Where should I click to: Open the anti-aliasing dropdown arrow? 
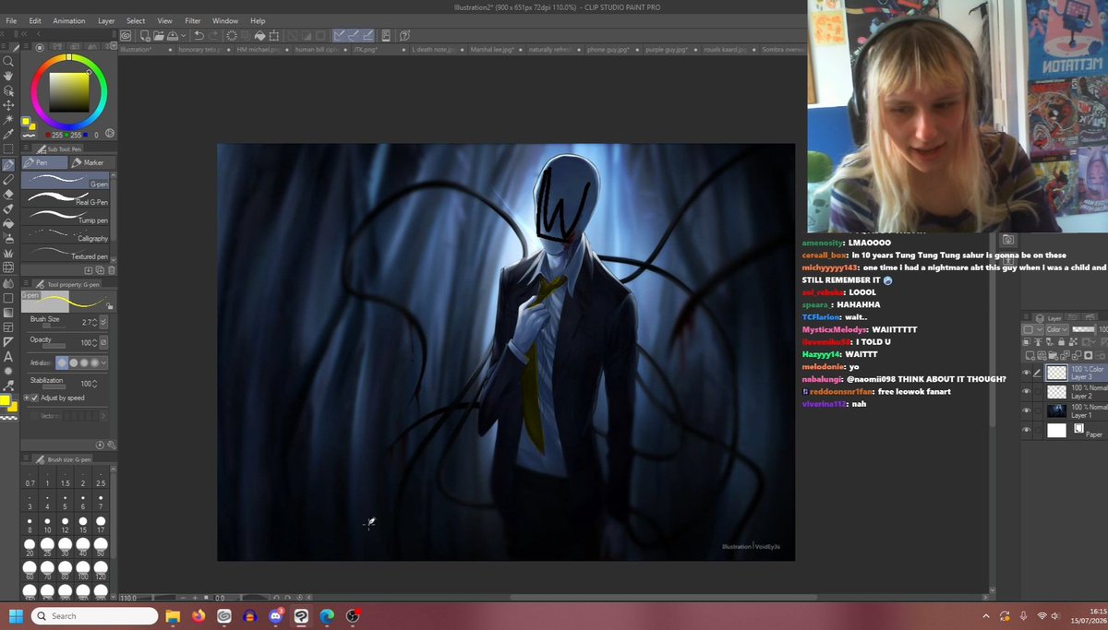(x=103, y=363)
